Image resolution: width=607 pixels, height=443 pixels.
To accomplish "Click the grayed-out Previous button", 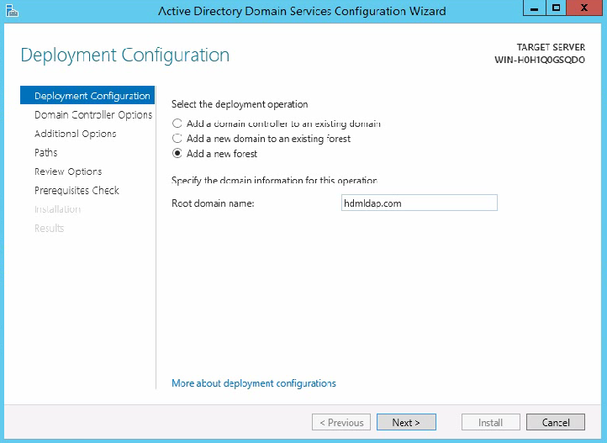I will coord(341,422).
